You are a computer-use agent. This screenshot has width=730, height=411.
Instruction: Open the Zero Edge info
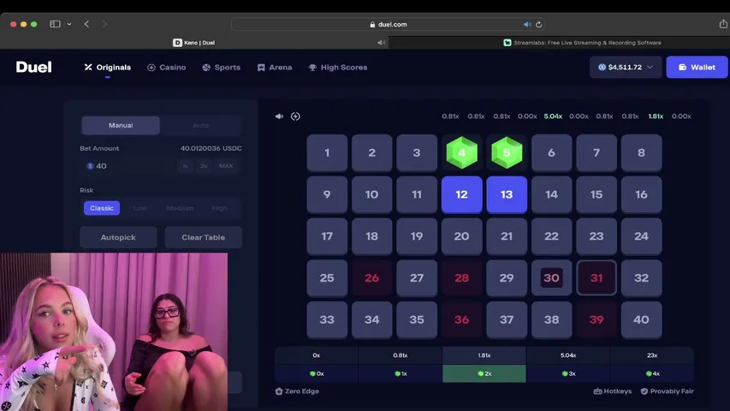click(x=297, y=391)
